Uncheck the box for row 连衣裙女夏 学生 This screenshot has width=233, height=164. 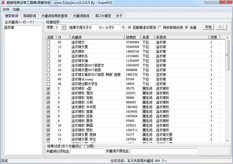[48, 139]
